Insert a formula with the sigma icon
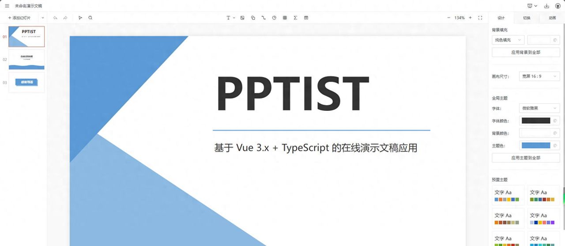The width and height of the screenshot is (565, 246). tap(295, 18)
